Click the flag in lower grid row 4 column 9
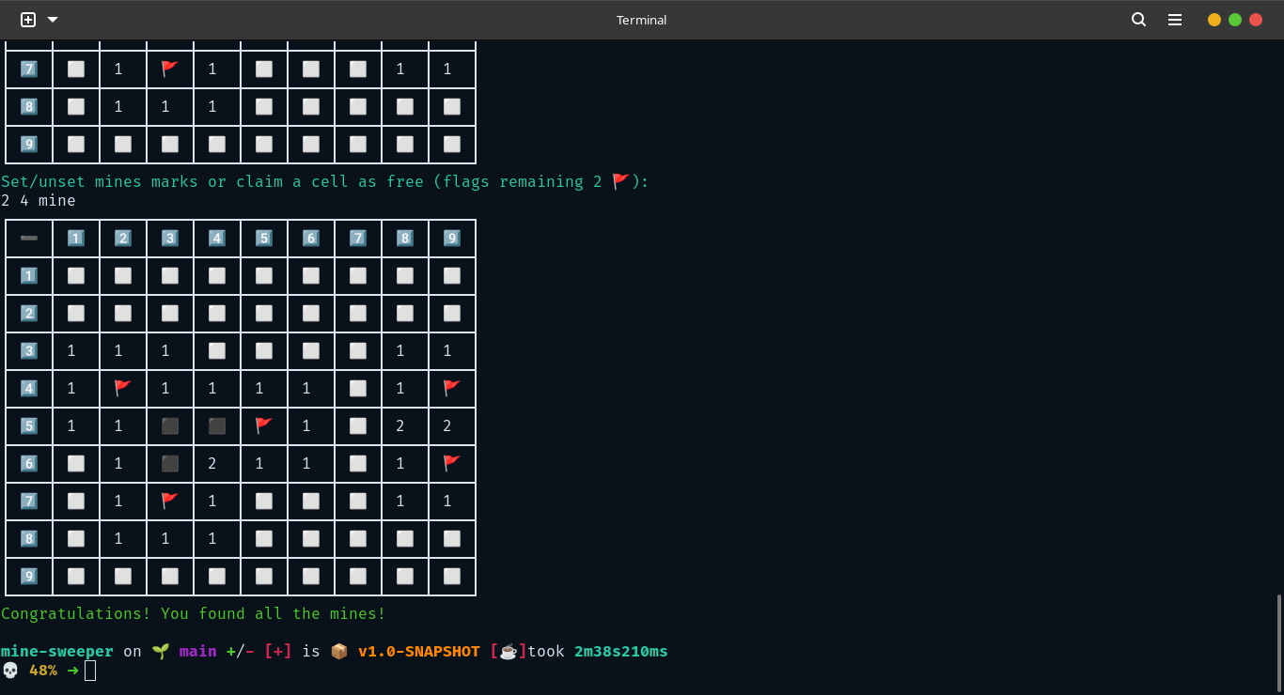 point(452,388)
